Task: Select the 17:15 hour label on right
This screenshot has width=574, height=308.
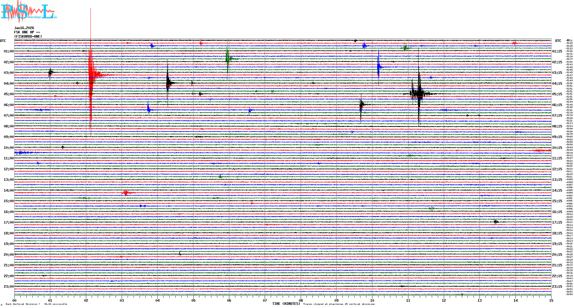Action: click(557, 222)
